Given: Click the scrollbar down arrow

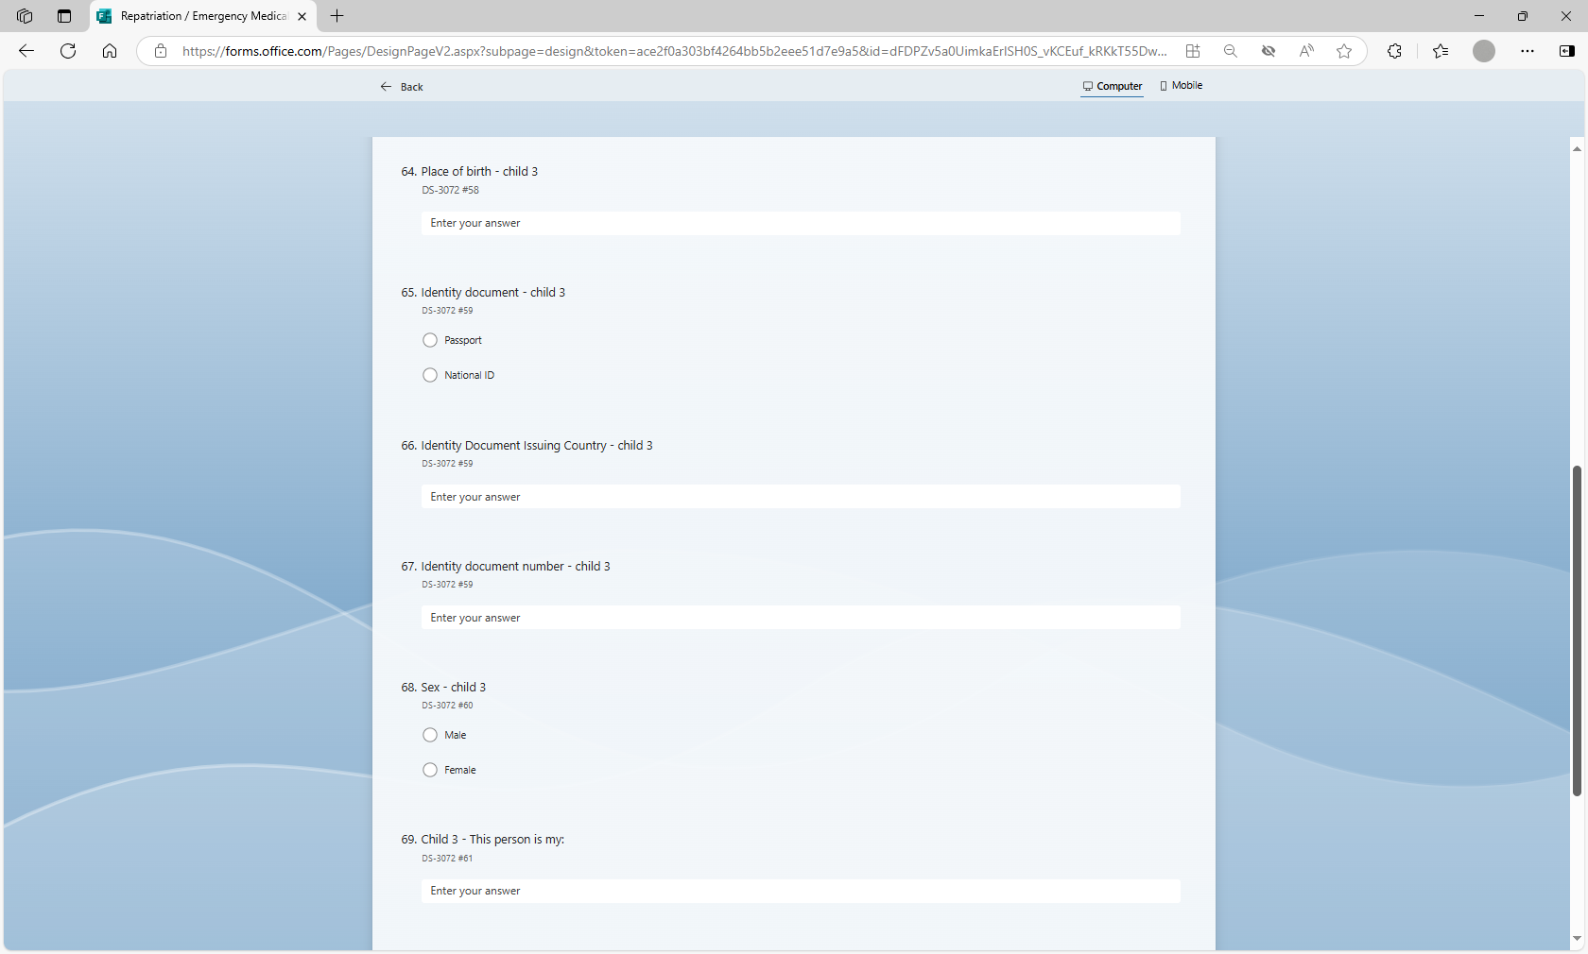Looking at the screenshot, I should pos(1577,938).
